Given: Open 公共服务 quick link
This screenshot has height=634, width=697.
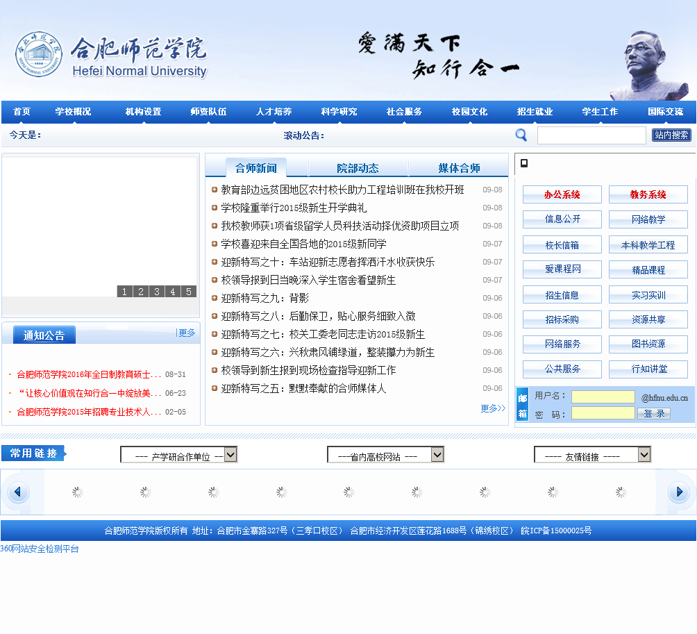Looking at the screenshot, I should click(562, 369).
